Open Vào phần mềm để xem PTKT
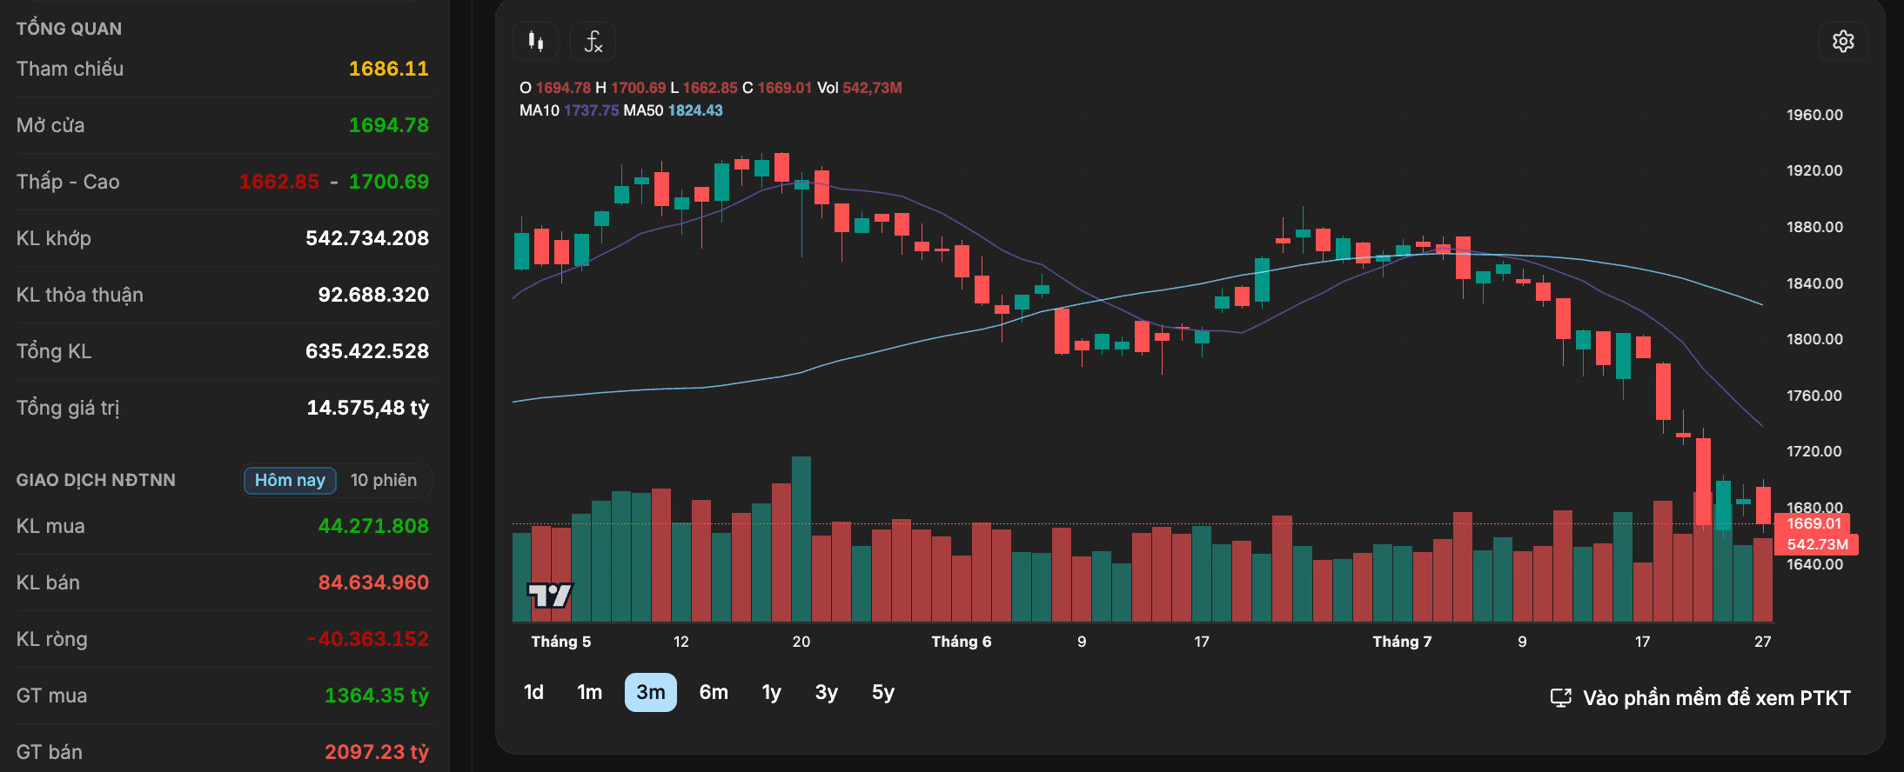The height and width of the screenshot is (772, 1904). (x=1716, y=698)
